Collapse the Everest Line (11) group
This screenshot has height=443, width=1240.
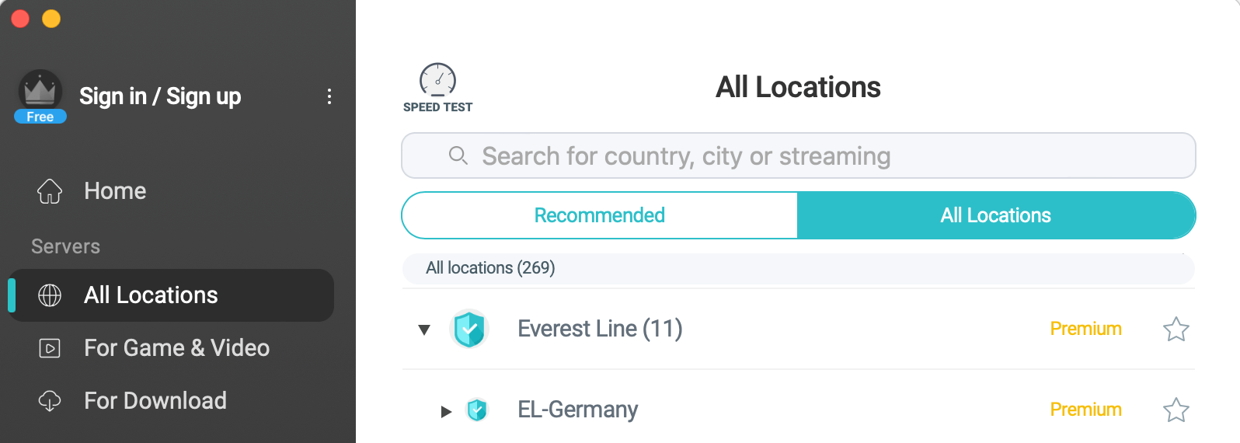(x=424, y=330)
